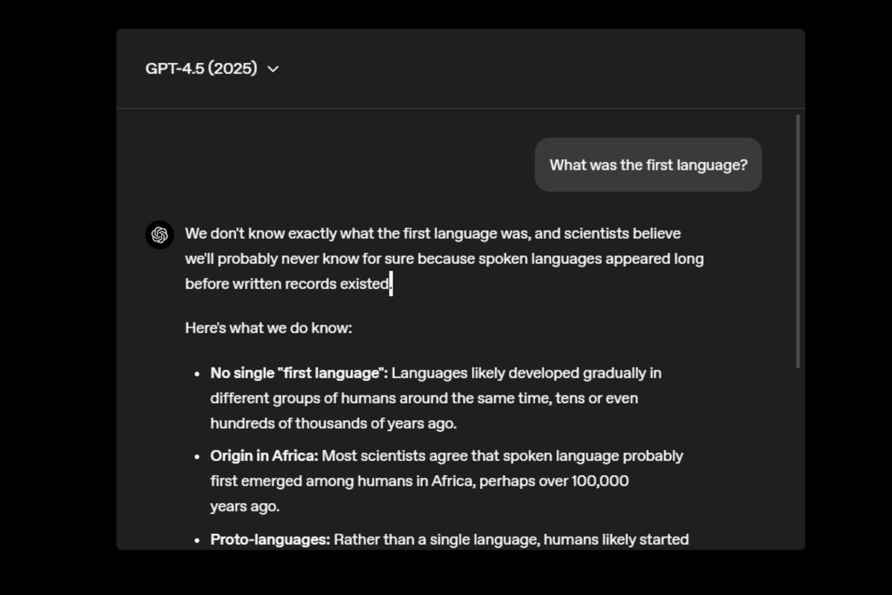Open the GPT-4.5 (2025) model selector
This screenshot has width=892, height=595.
tap(212, 69)
